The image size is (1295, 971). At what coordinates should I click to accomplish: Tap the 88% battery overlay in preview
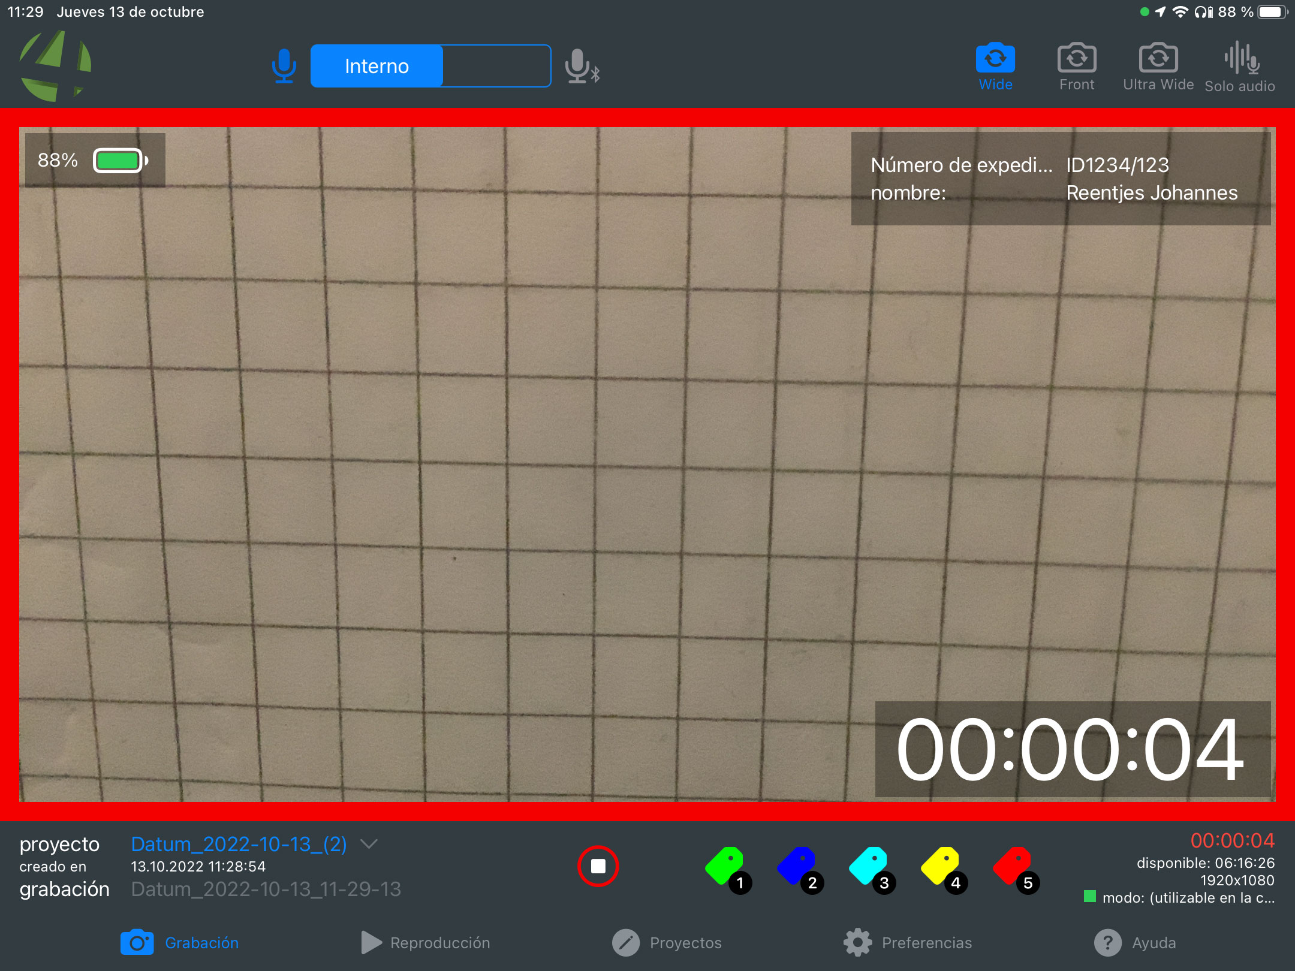(x=95, y=160)
